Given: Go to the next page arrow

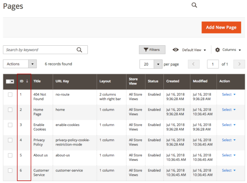Looking at the screenshot, I should tap(239, 64).
